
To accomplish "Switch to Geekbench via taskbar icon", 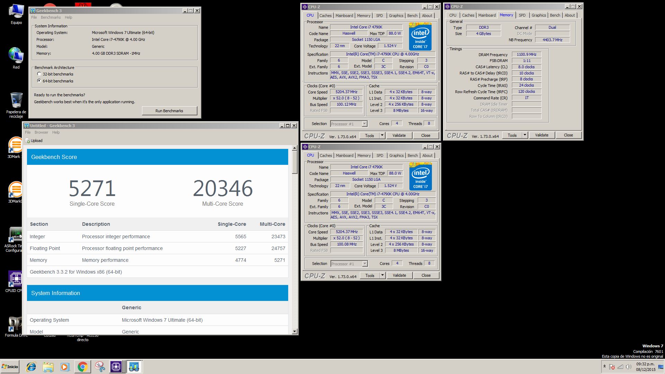I will [134, 367].
